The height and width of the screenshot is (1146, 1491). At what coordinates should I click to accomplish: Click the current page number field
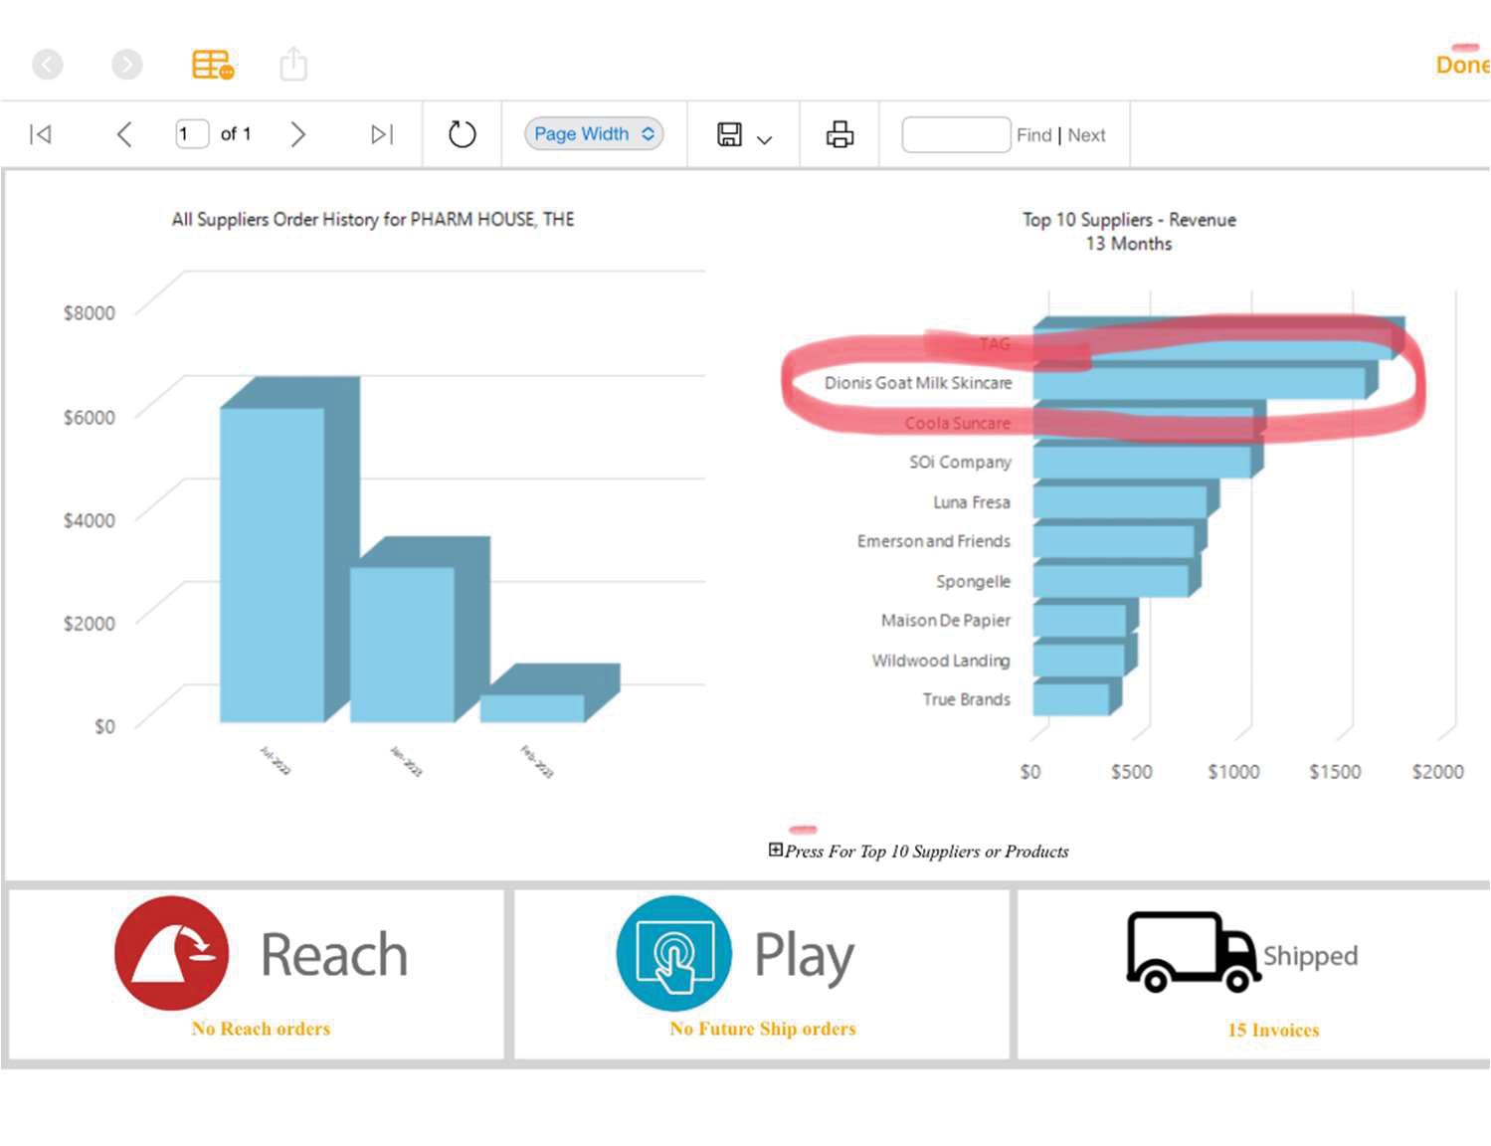click(192, 134)
